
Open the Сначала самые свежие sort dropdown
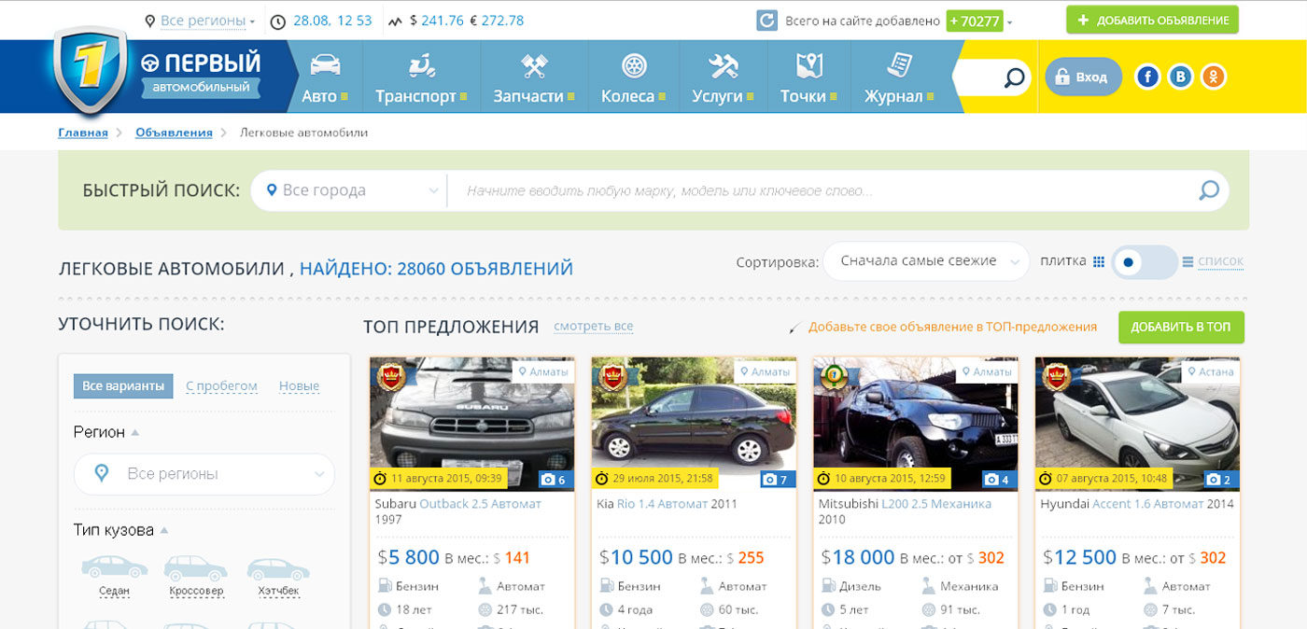click(926, 261)
